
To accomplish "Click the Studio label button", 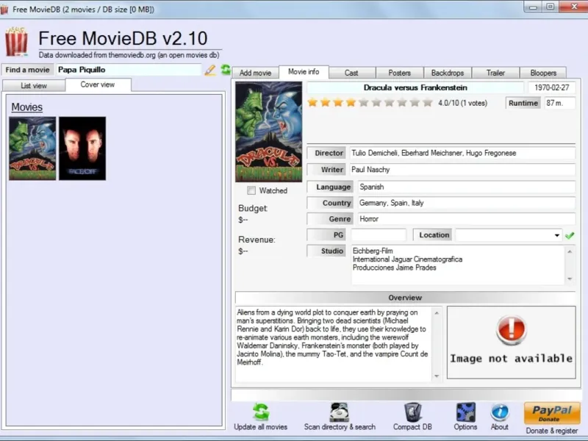I will pos(326,251).
